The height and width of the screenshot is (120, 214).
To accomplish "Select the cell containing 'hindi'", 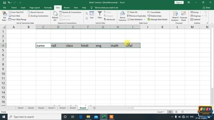I will (88, 46).
